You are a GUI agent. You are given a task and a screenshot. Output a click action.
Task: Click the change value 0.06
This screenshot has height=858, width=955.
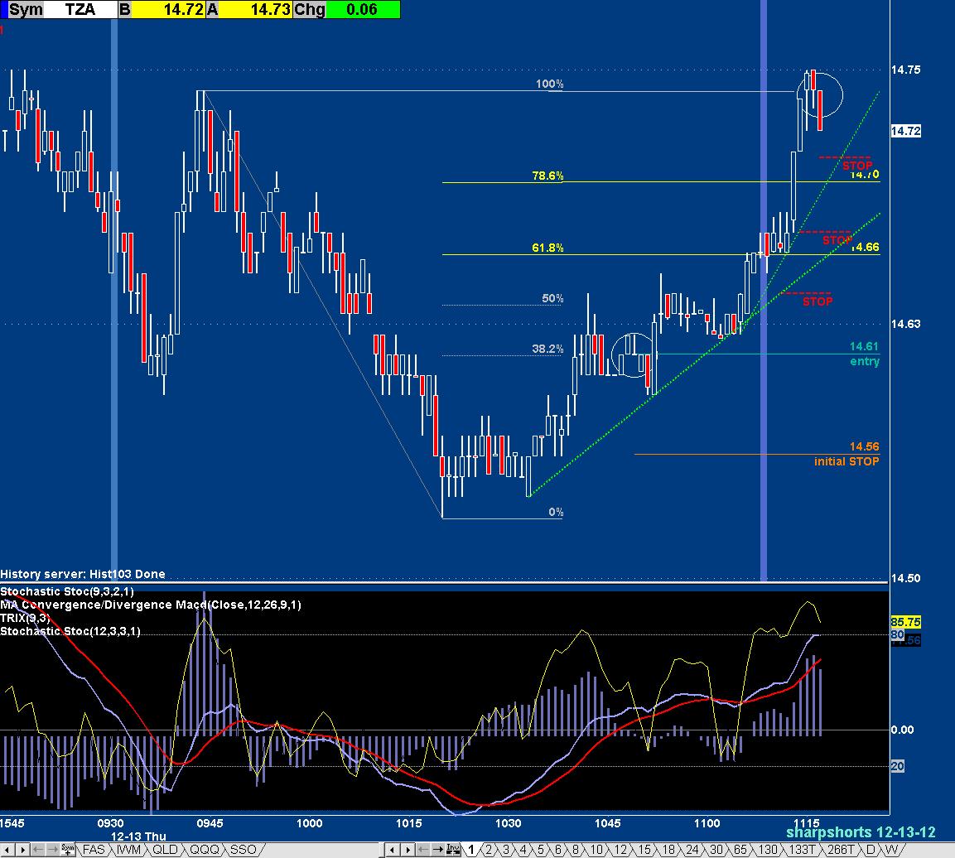pyautogui.click(x=363, y=9)
